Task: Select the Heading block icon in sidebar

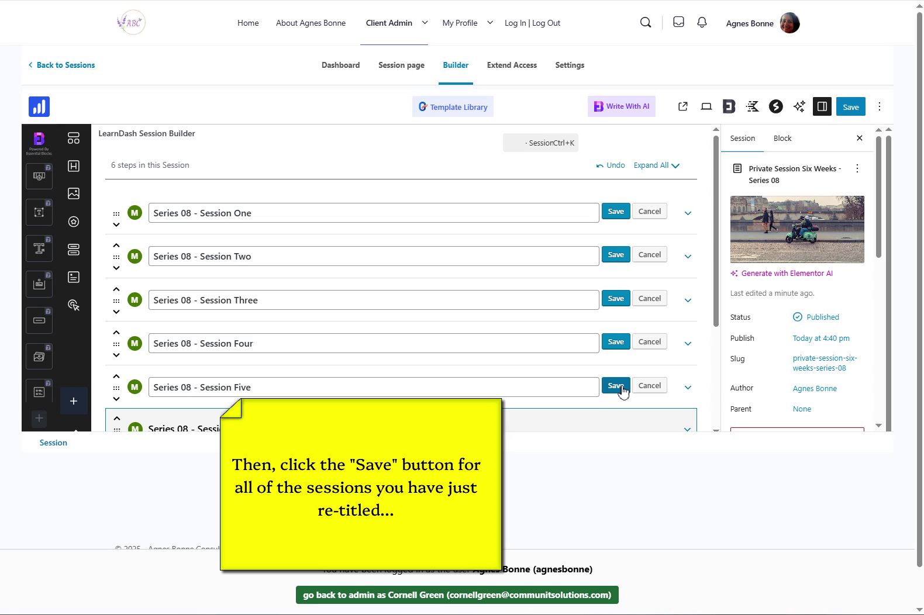Action: (x=74, y=166)
